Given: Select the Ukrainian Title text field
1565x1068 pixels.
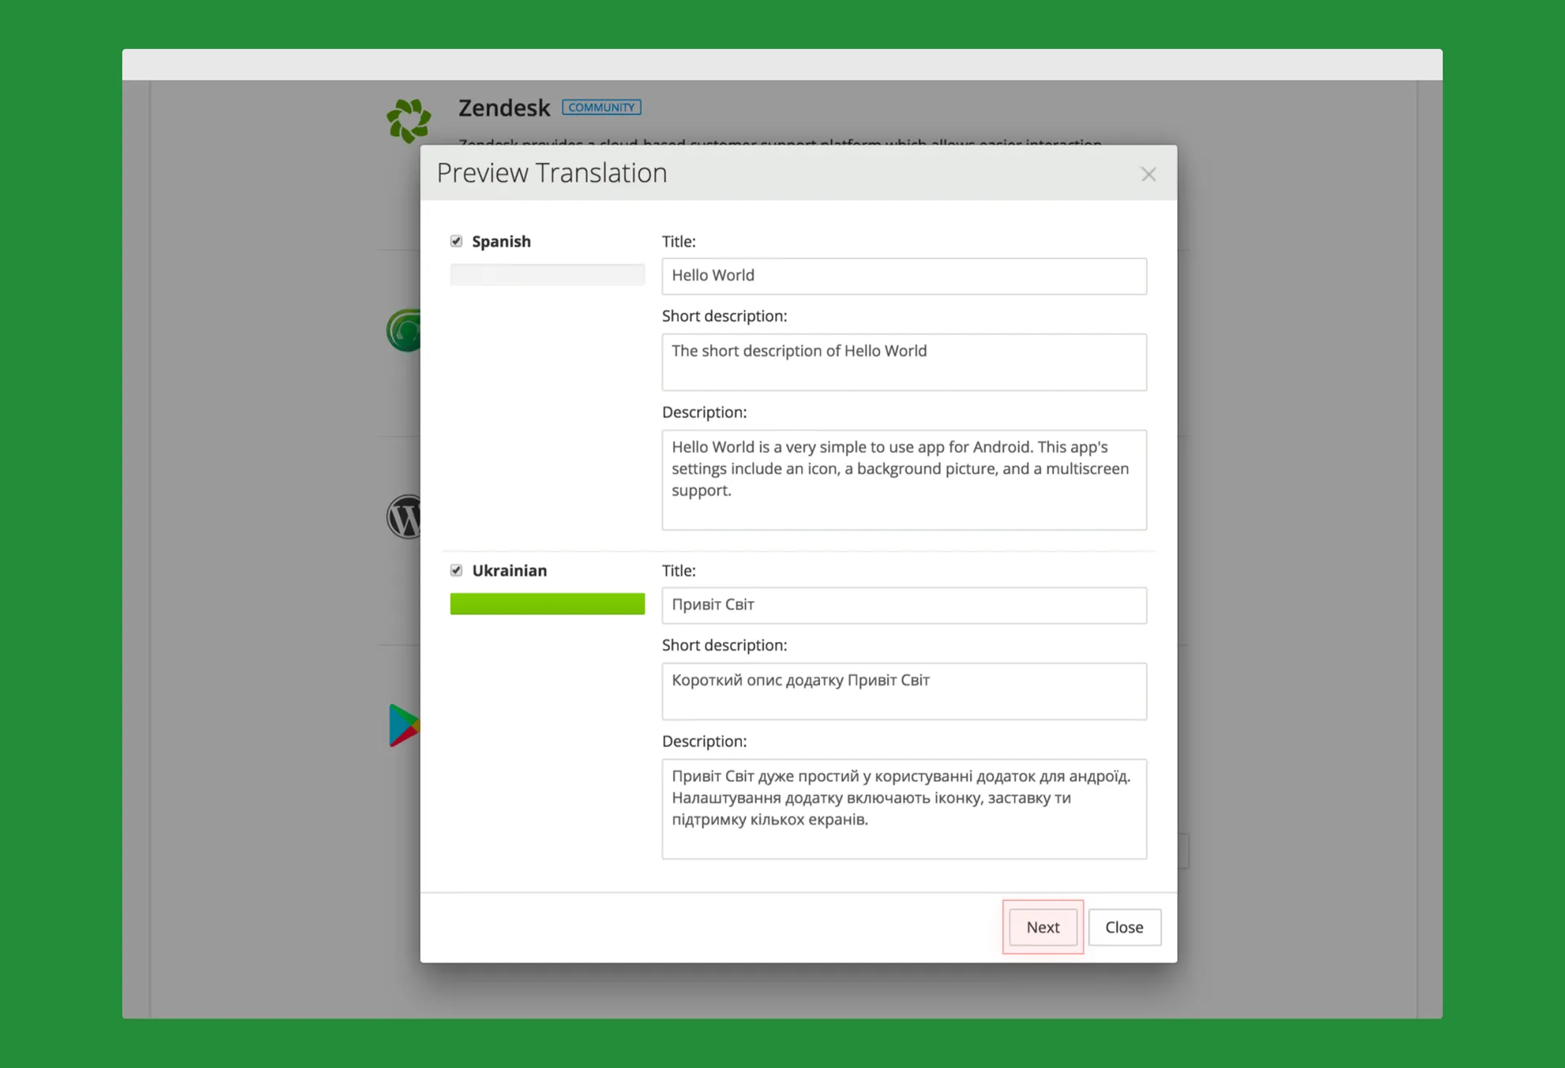Looking at the screenshot, I should tap(904, 604).
